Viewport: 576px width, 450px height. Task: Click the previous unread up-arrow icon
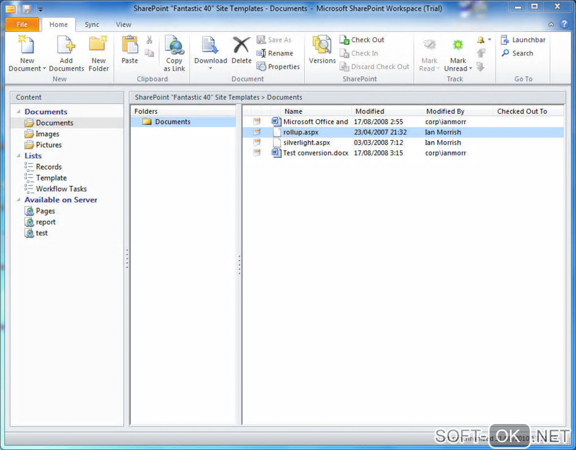(481, 53)
